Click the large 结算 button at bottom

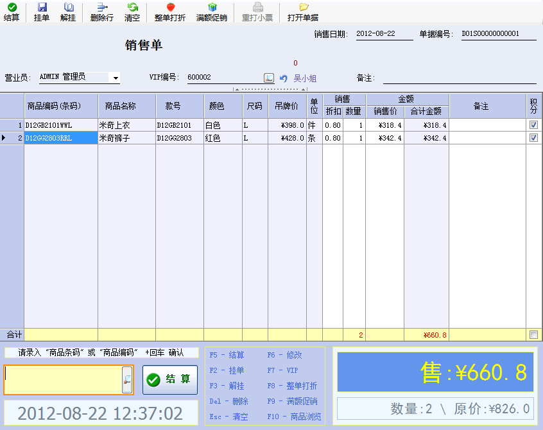(x=170, y=380)
